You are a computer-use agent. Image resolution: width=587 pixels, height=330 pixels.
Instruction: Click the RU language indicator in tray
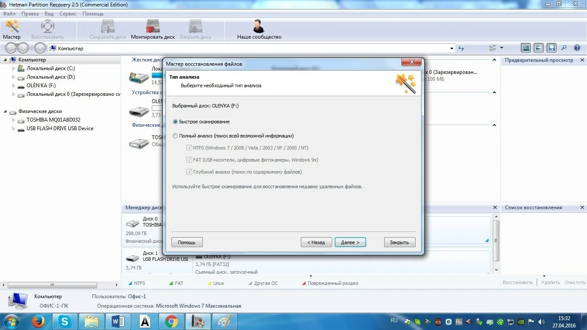[394, 321]
